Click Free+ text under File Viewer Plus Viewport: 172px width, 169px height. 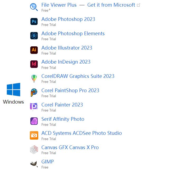tap(46, 10)
